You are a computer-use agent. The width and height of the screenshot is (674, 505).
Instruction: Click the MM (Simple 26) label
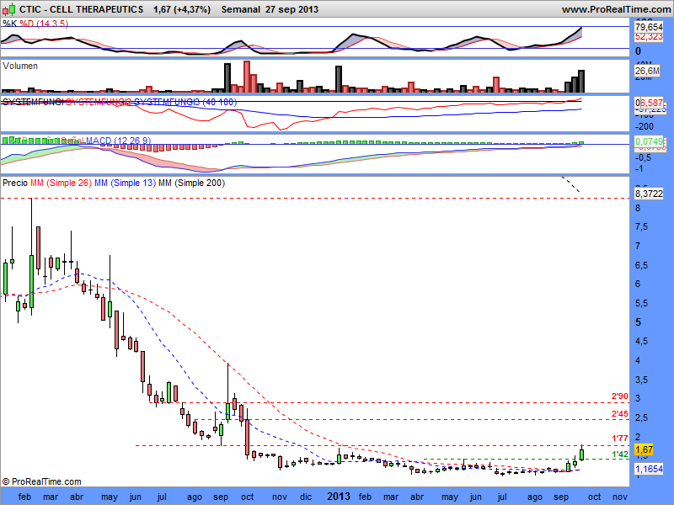tap(61, 183)
